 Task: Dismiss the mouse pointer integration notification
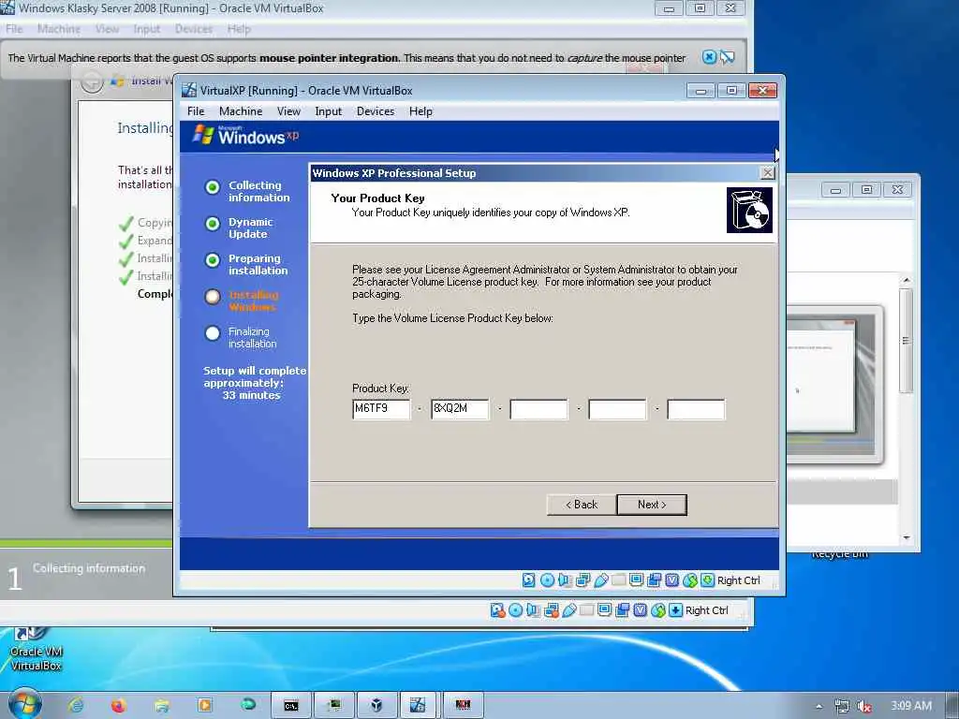click(x=709, y=57)
